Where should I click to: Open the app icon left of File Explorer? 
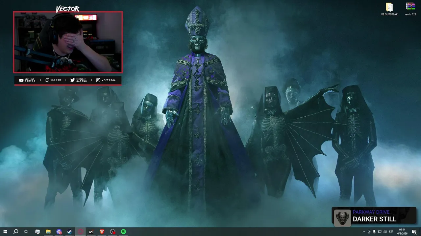[37, 232]
